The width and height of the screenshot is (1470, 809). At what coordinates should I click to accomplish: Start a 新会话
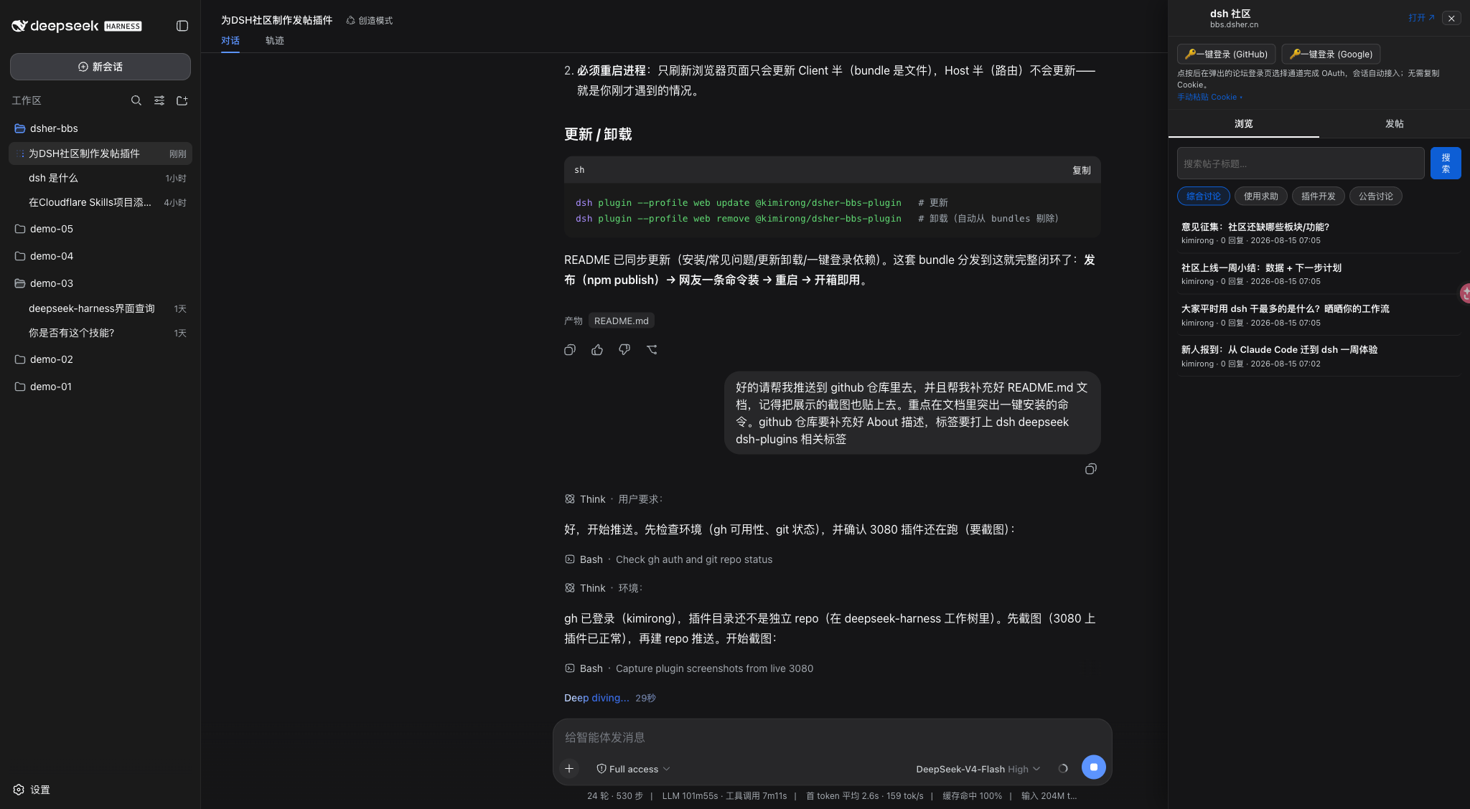pyautogui.click(x=100, y=67)
